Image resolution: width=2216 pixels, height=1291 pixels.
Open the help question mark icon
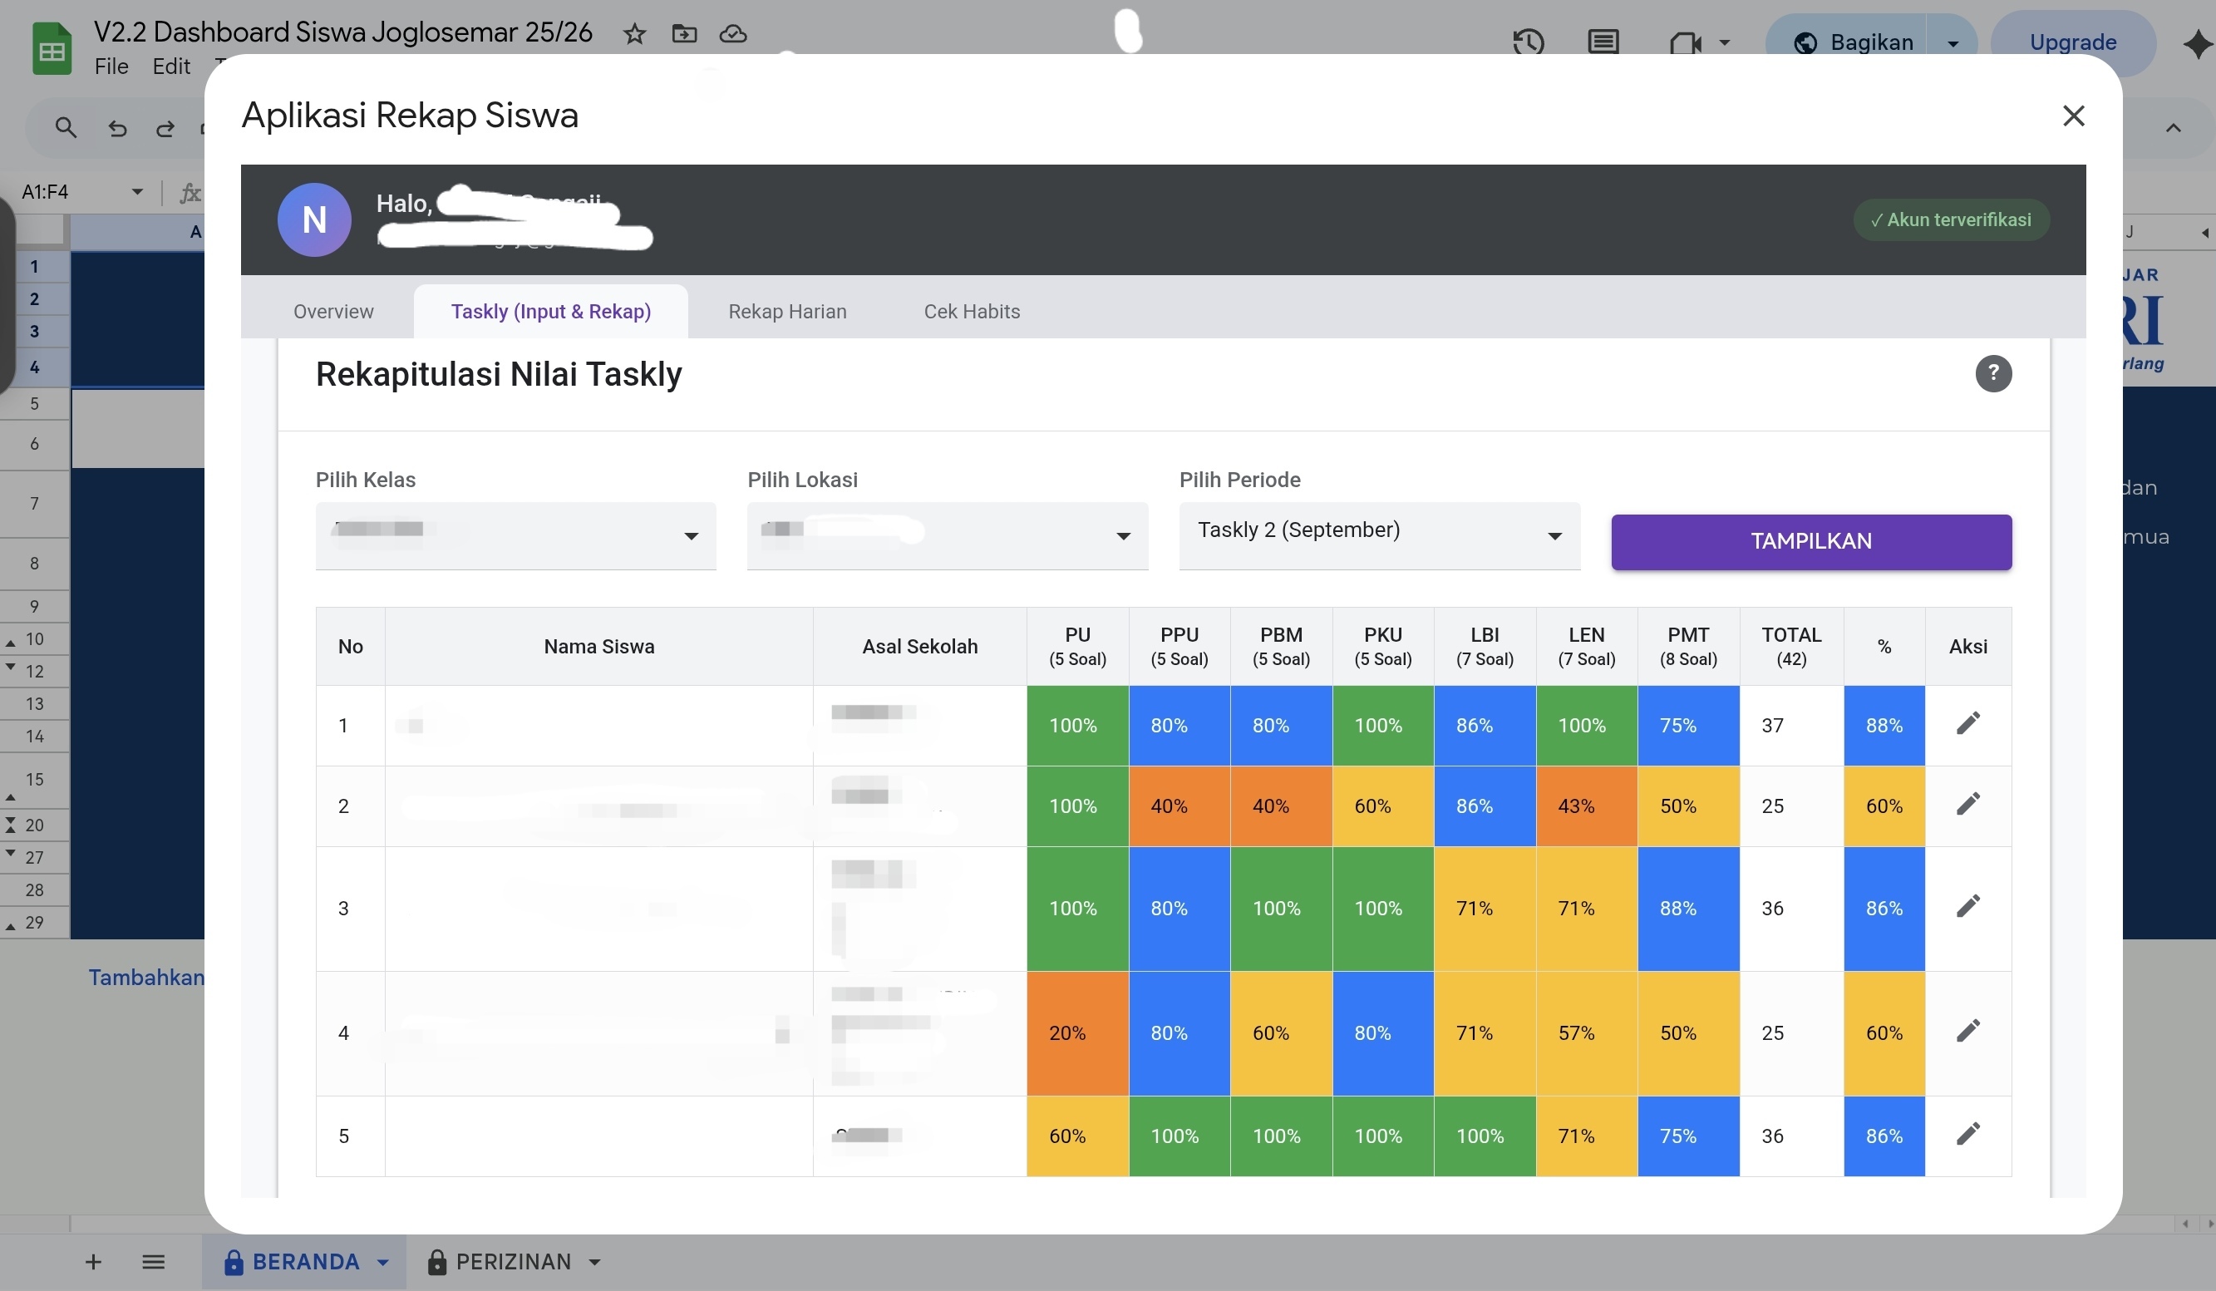[x=1992, y=374]
